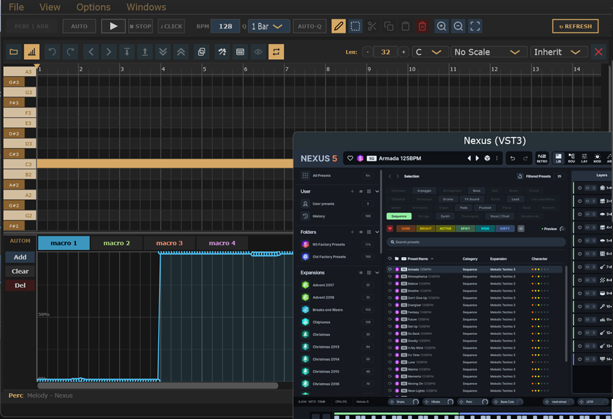Click the right chevron nudge icon
Viewport: 613px width, 419px height.
[109, 52]
